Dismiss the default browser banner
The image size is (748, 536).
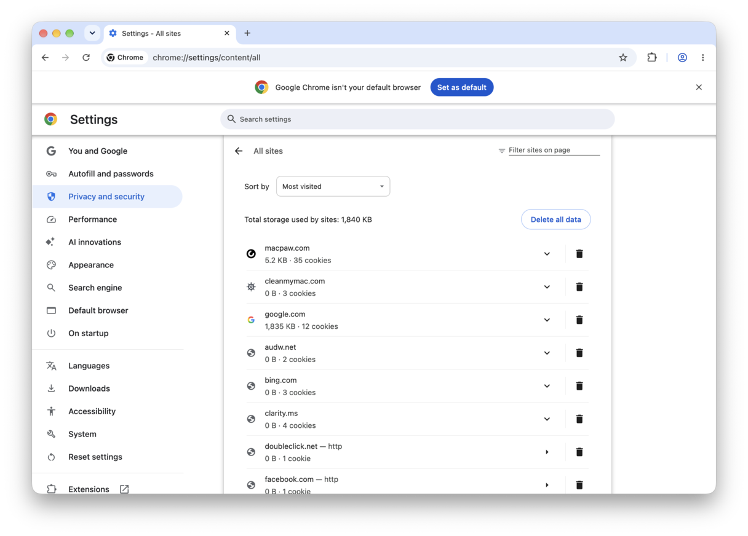699,87
